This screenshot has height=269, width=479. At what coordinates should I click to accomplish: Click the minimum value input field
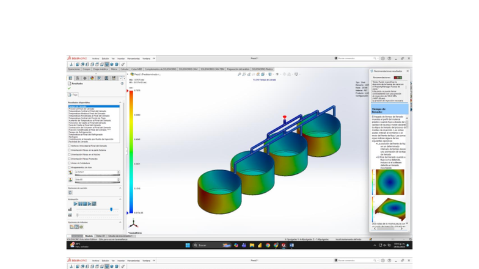[x=95, y=179]
